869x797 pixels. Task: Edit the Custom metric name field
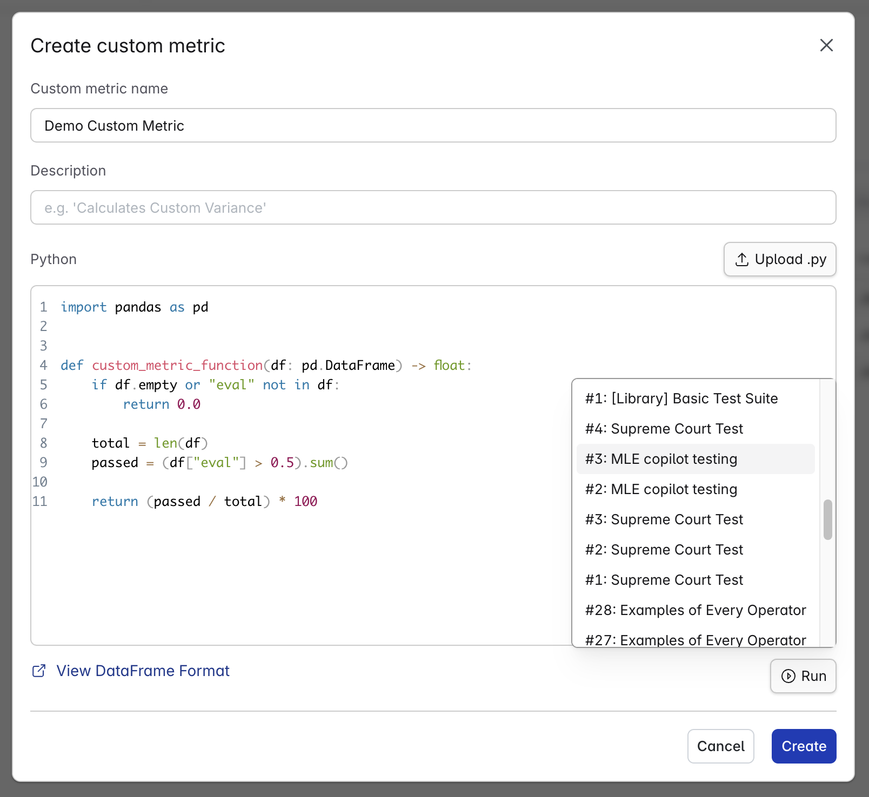click(433, 125)
